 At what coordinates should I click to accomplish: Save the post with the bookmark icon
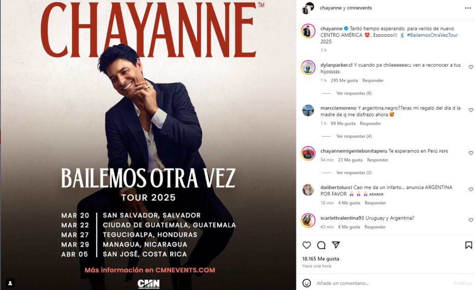coord(469,245)
